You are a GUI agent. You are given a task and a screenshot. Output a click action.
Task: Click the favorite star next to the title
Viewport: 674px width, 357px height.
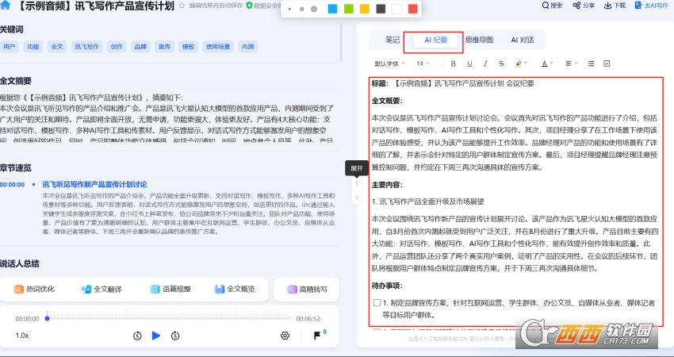[x=182, y=6]
